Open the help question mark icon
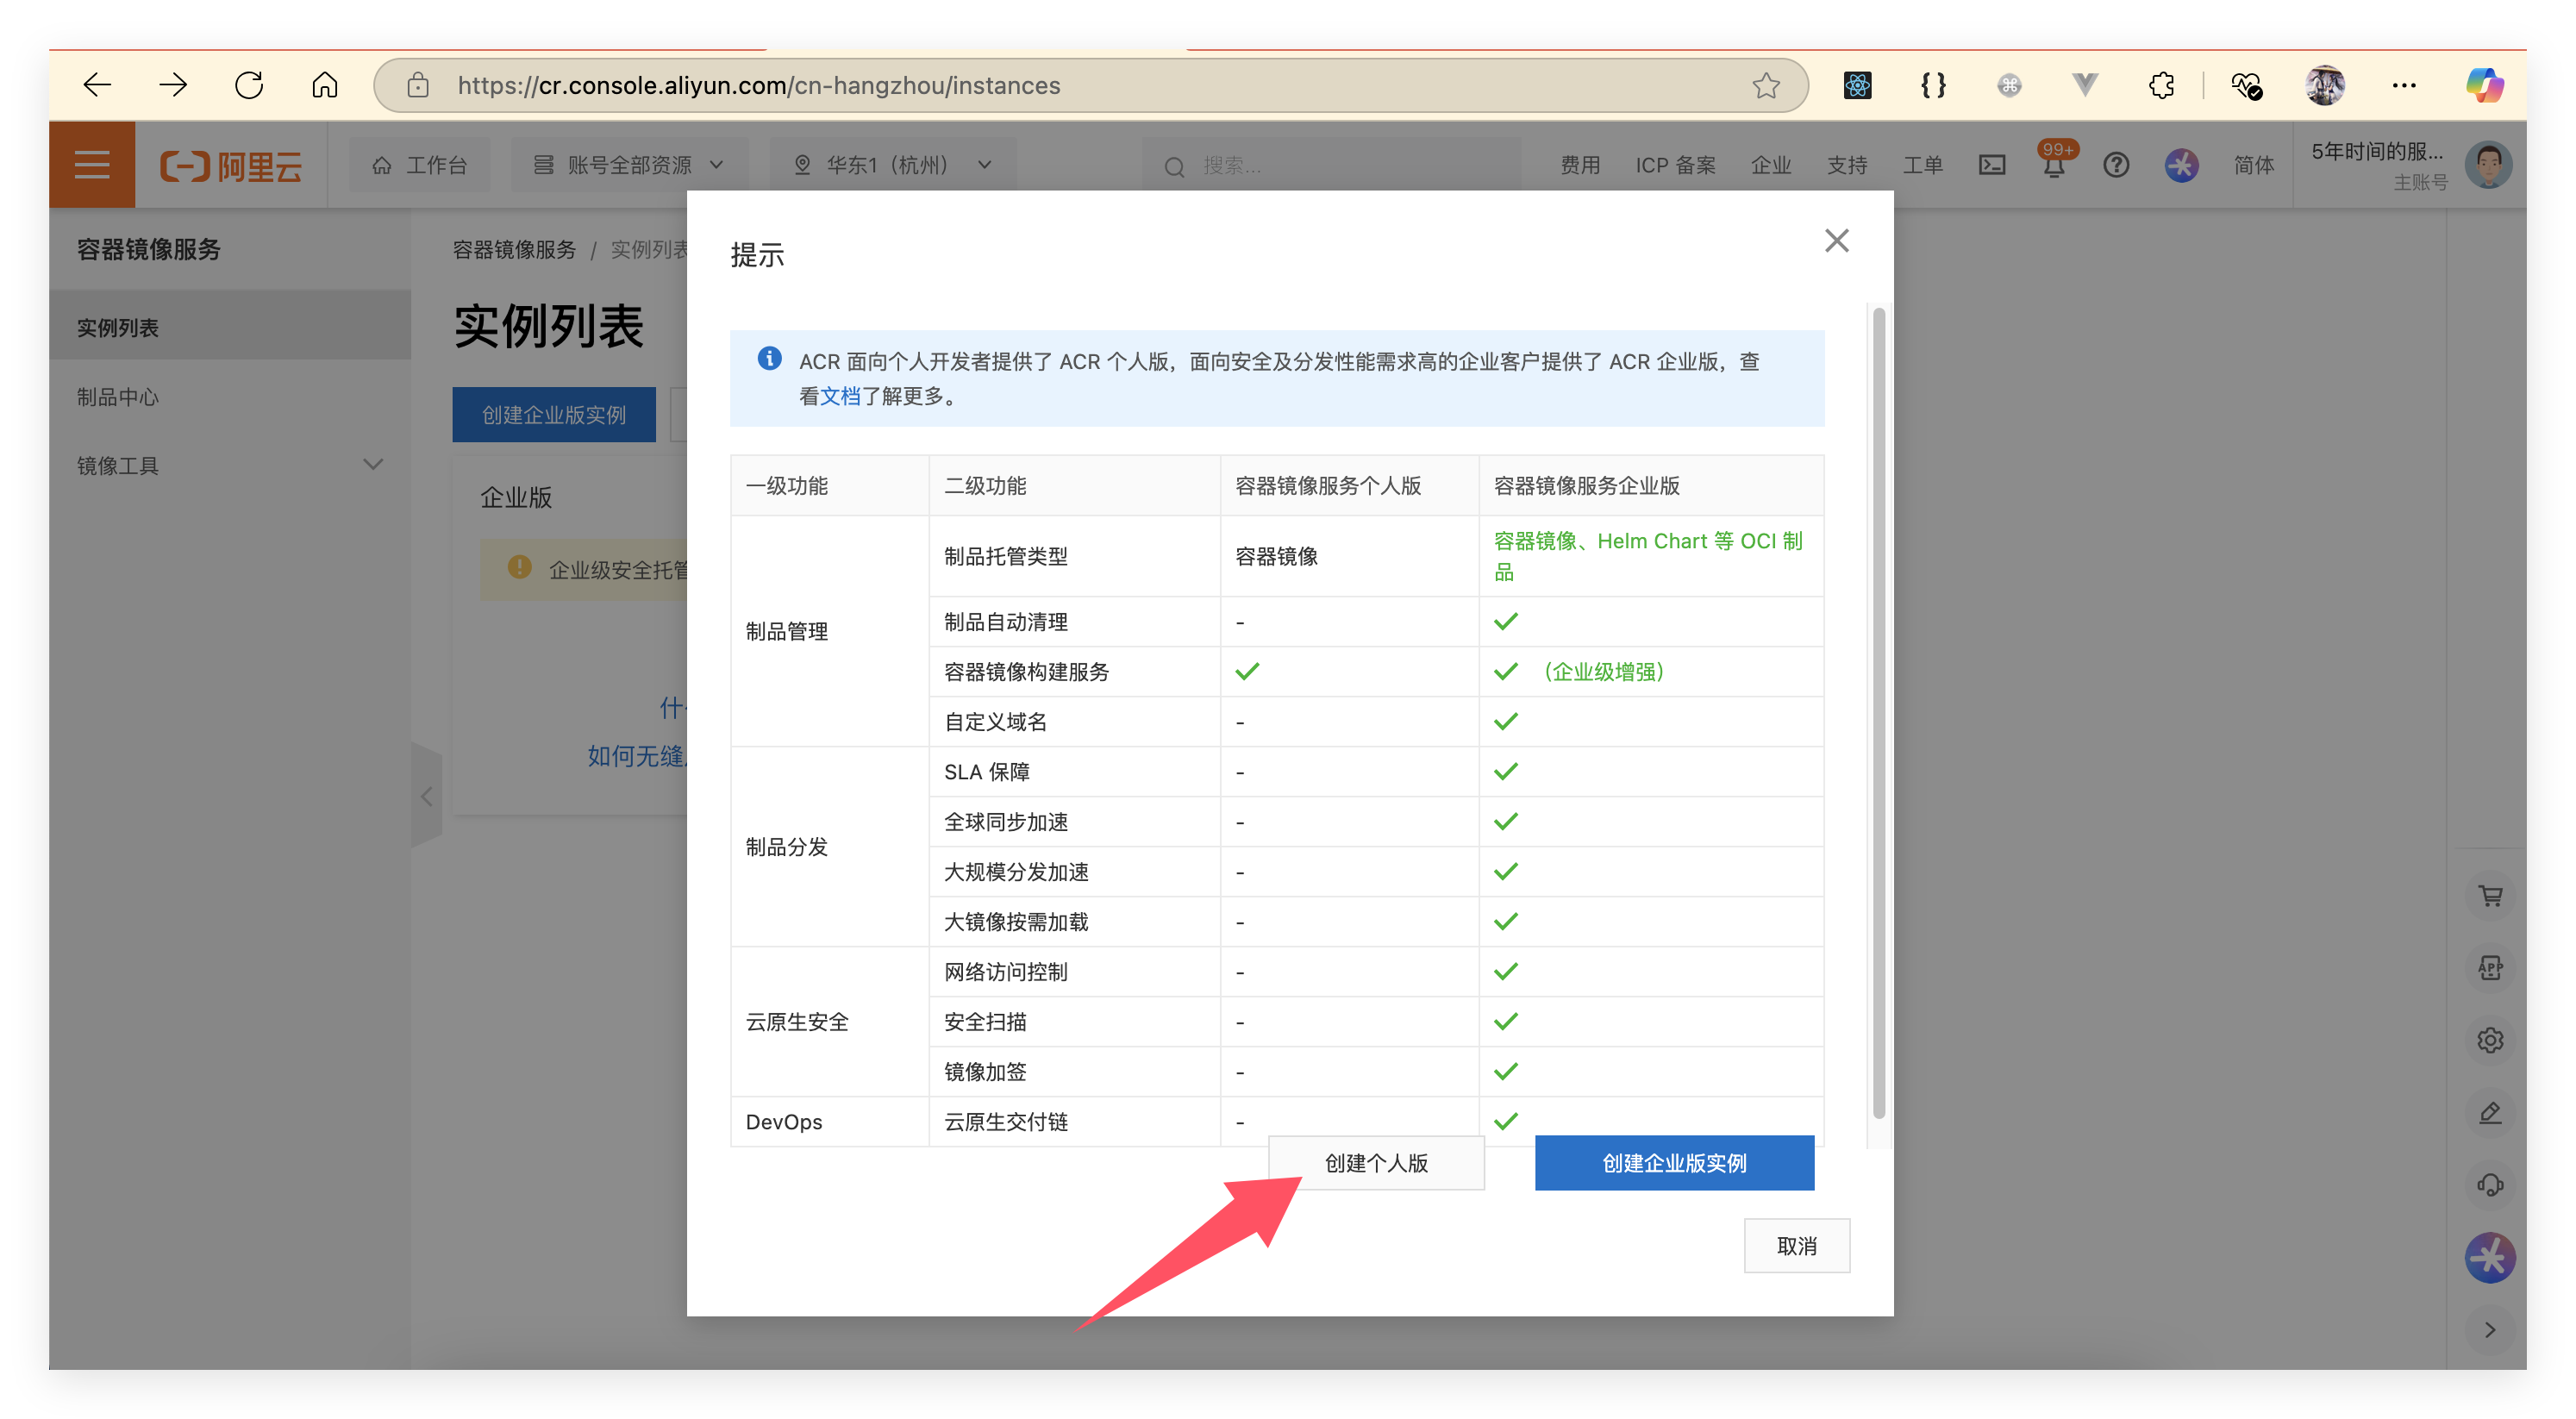 (x=2116, y=165)
